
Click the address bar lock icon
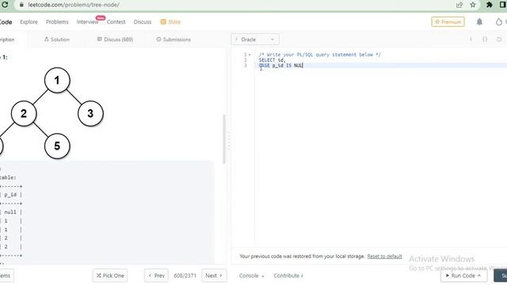[x=21, y=5]
